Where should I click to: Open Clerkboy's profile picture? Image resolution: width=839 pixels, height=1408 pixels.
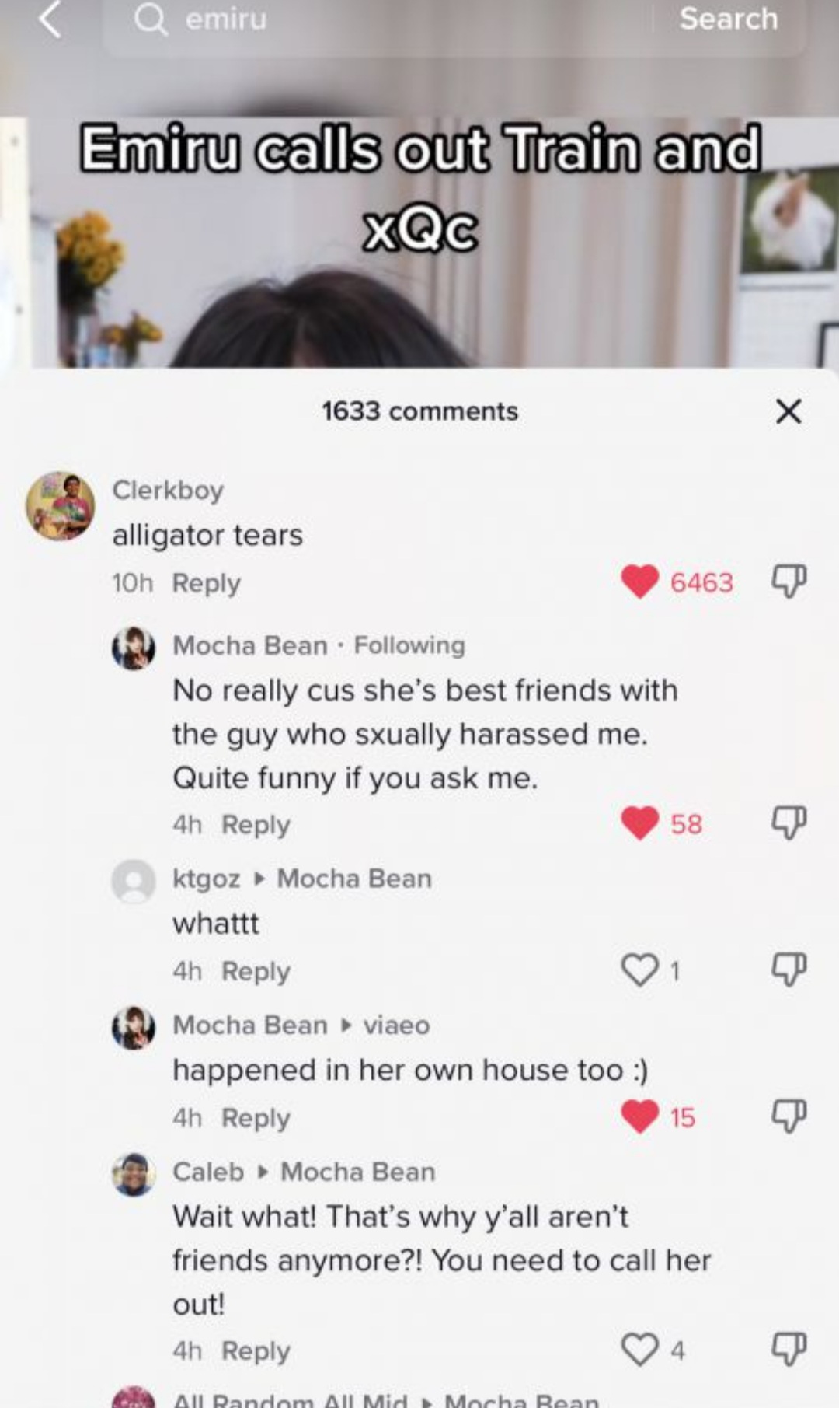(61, 505)
